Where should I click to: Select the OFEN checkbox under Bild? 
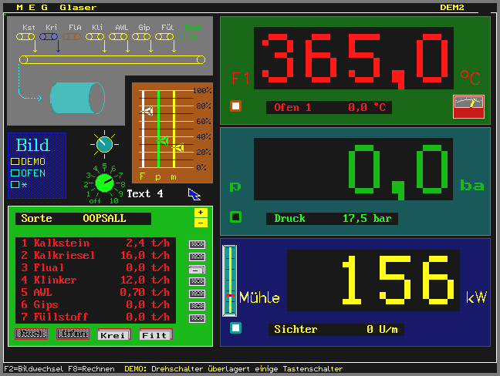[15, 173]
